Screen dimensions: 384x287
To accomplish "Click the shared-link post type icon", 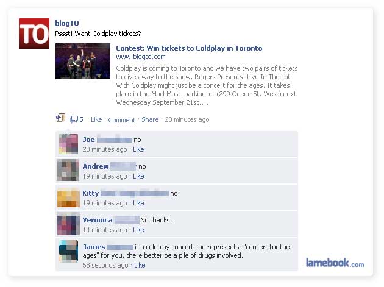I will point(60,118).
